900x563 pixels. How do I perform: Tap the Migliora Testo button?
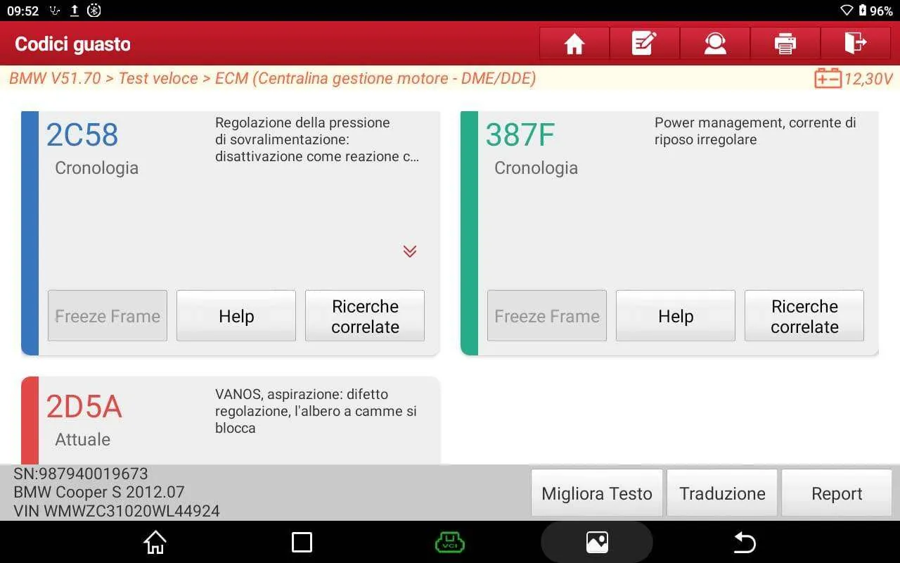tap(597, 494)
